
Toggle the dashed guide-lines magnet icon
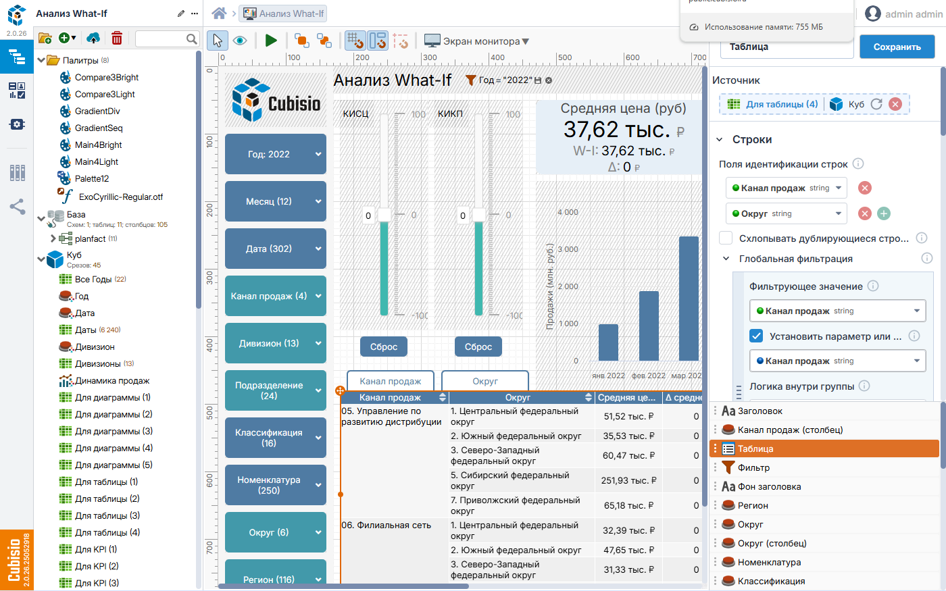pos(401,41)
